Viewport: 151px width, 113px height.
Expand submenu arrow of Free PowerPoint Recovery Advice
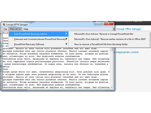[x=66, y=34]
